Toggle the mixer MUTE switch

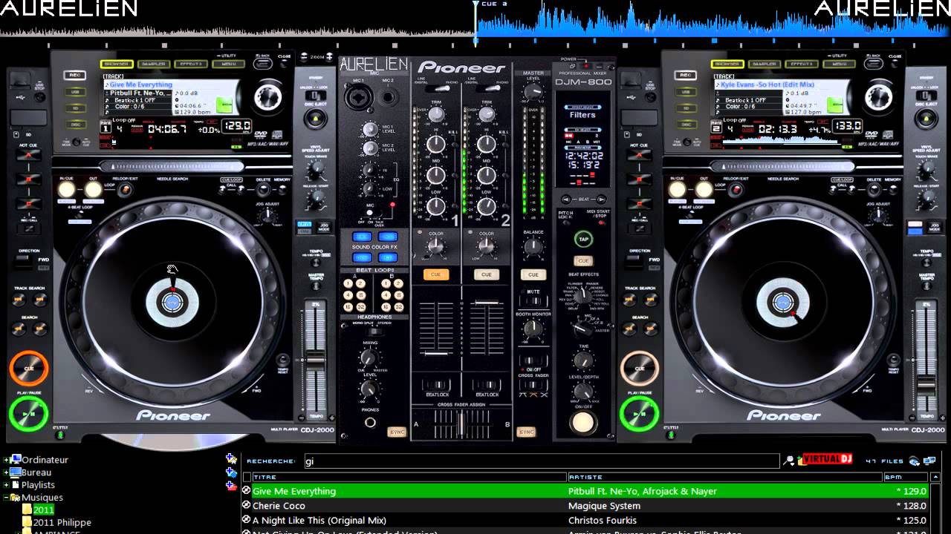[533, 302]
